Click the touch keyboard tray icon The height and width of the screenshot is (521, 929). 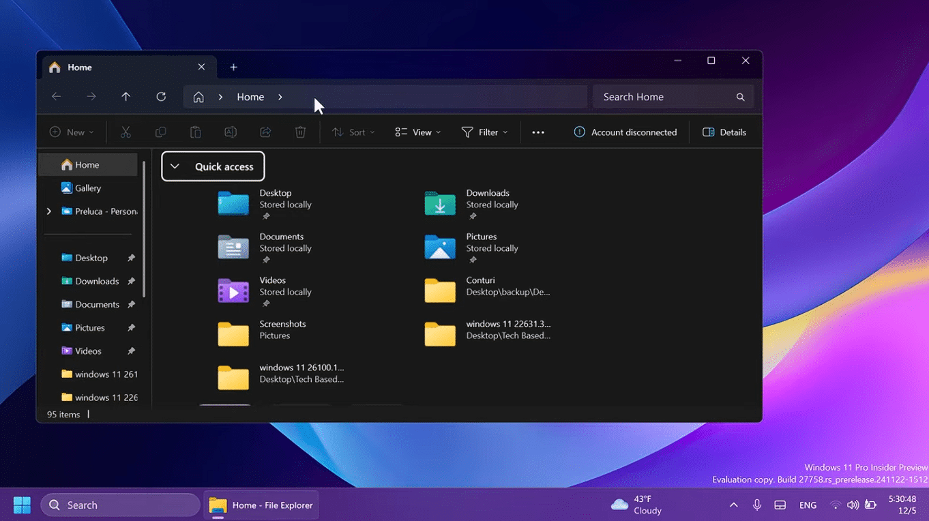[x=780, y=505]
